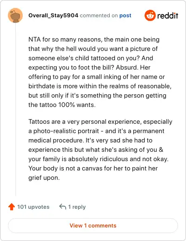The width and height of the screenshot is (186, 241).
Task: Click the paragraph starting with "NTA for so many"
Action: (100, 72)
